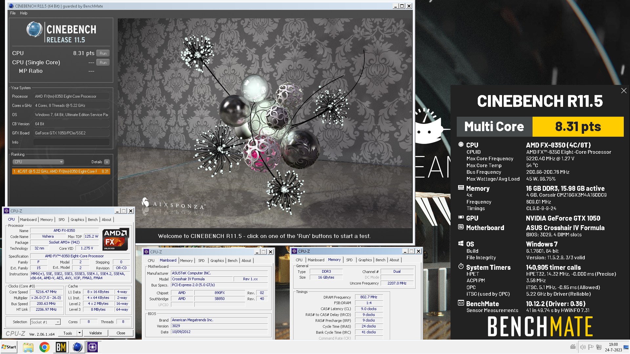Click the middle CPU-Z window title icon

[146, 252]
